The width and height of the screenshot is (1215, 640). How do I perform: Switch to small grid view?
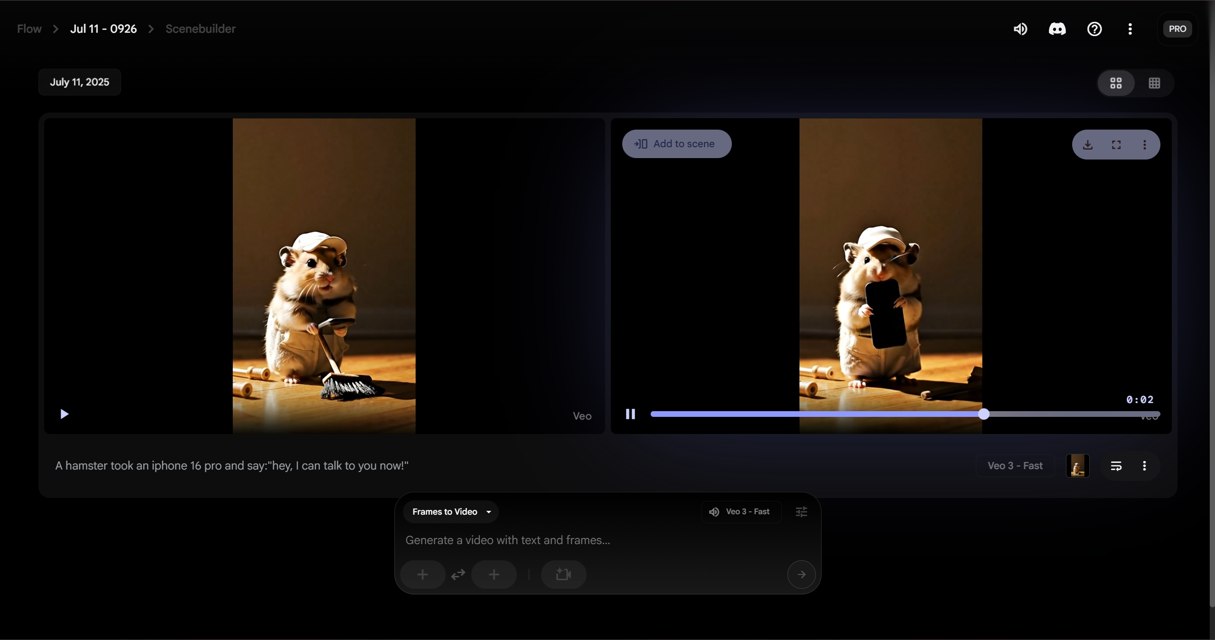click(x=1154, y=83)
